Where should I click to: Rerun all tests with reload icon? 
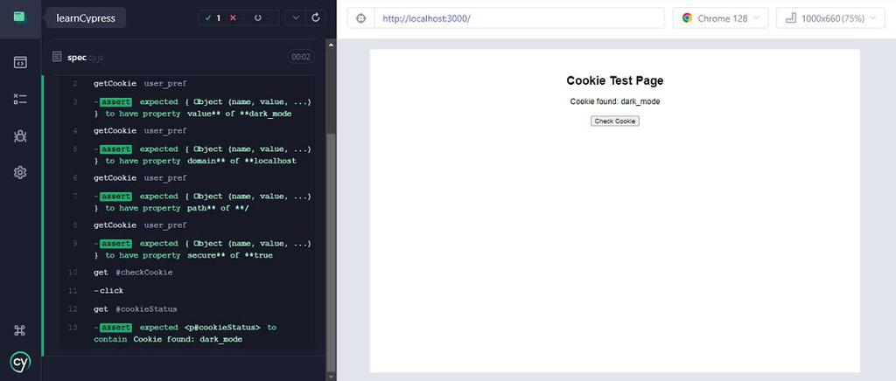(316, 17)
